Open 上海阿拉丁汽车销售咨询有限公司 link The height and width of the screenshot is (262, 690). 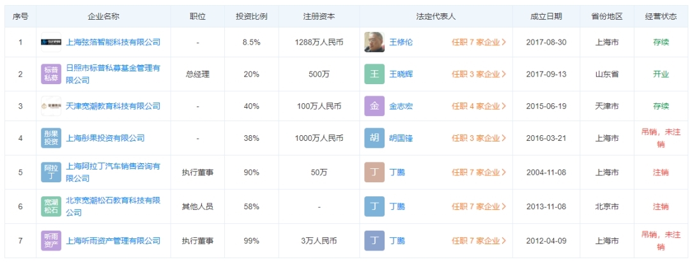pyautogui.click(x=113, y=172)
